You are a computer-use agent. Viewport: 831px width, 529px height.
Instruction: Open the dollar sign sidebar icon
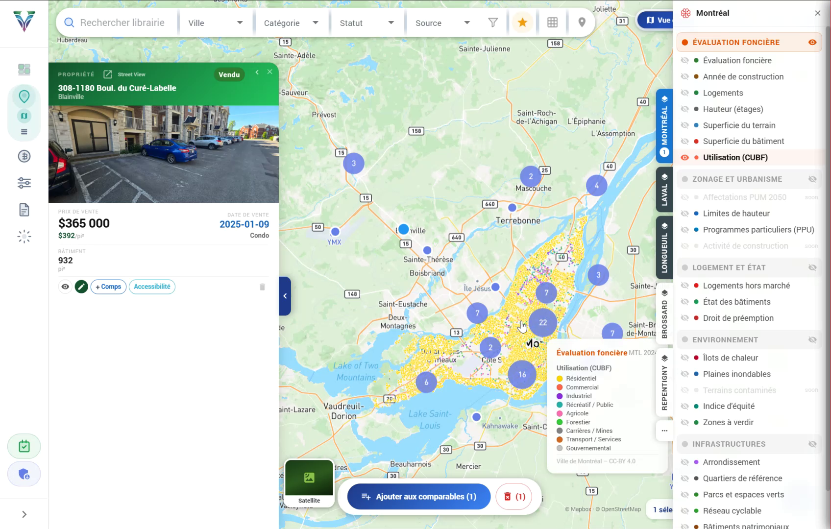coord(24,156)
